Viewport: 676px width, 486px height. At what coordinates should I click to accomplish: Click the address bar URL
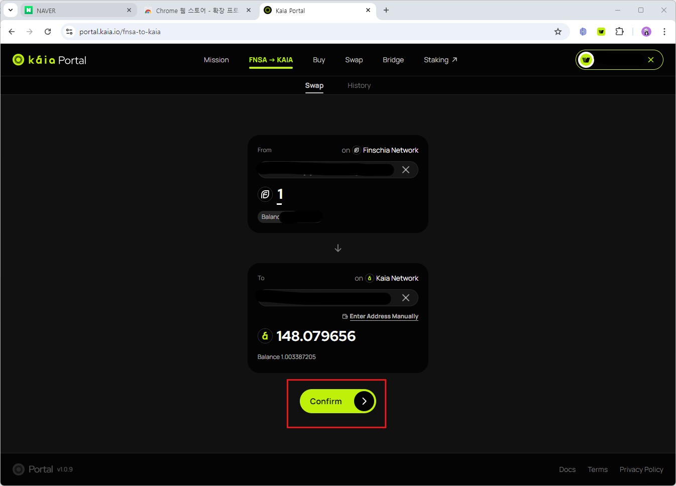[x=120, y=32]
